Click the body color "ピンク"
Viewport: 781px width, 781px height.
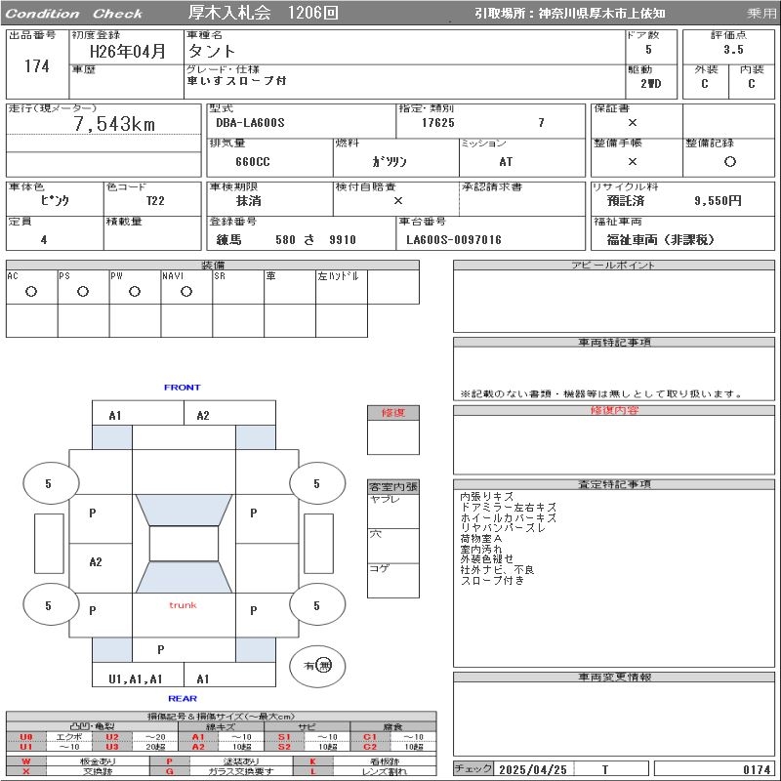(x=55, y=200)
